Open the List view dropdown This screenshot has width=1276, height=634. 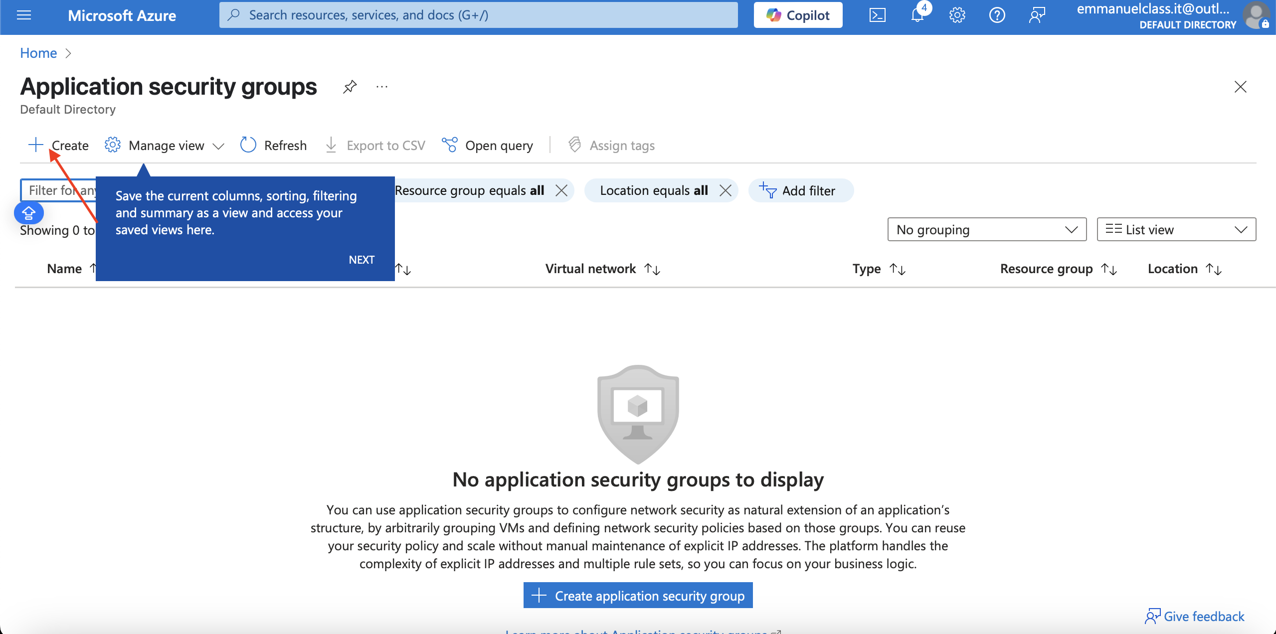pos(1176,229)
